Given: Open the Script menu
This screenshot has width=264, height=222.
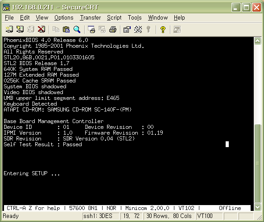Looking at the screenshot, I should point(114,18).
